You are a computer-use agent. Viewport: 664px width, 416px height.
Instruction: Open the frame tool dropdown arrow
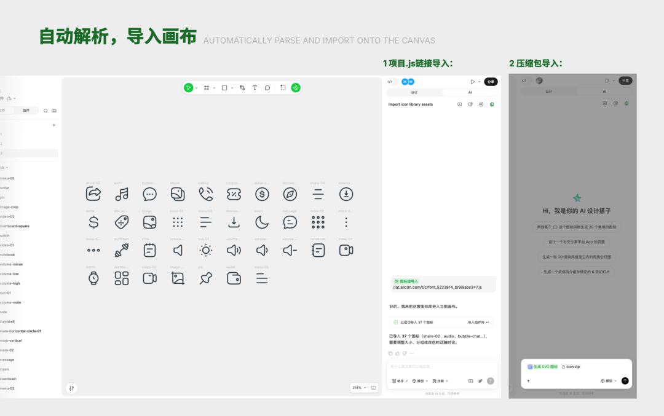point(215,88)
